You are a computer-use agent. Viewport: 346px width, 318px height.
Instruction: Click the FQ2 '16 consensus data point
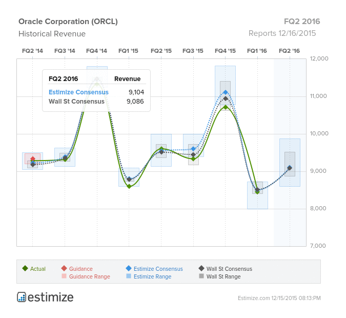(x=290, y=168)
